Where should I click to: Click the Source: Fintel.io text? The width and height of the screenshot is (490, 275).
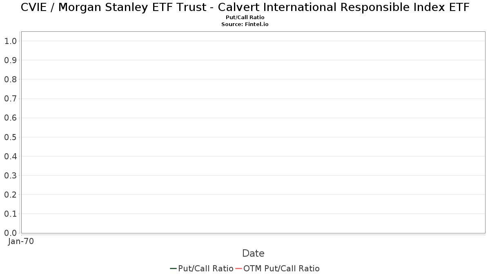pos(245,24)
